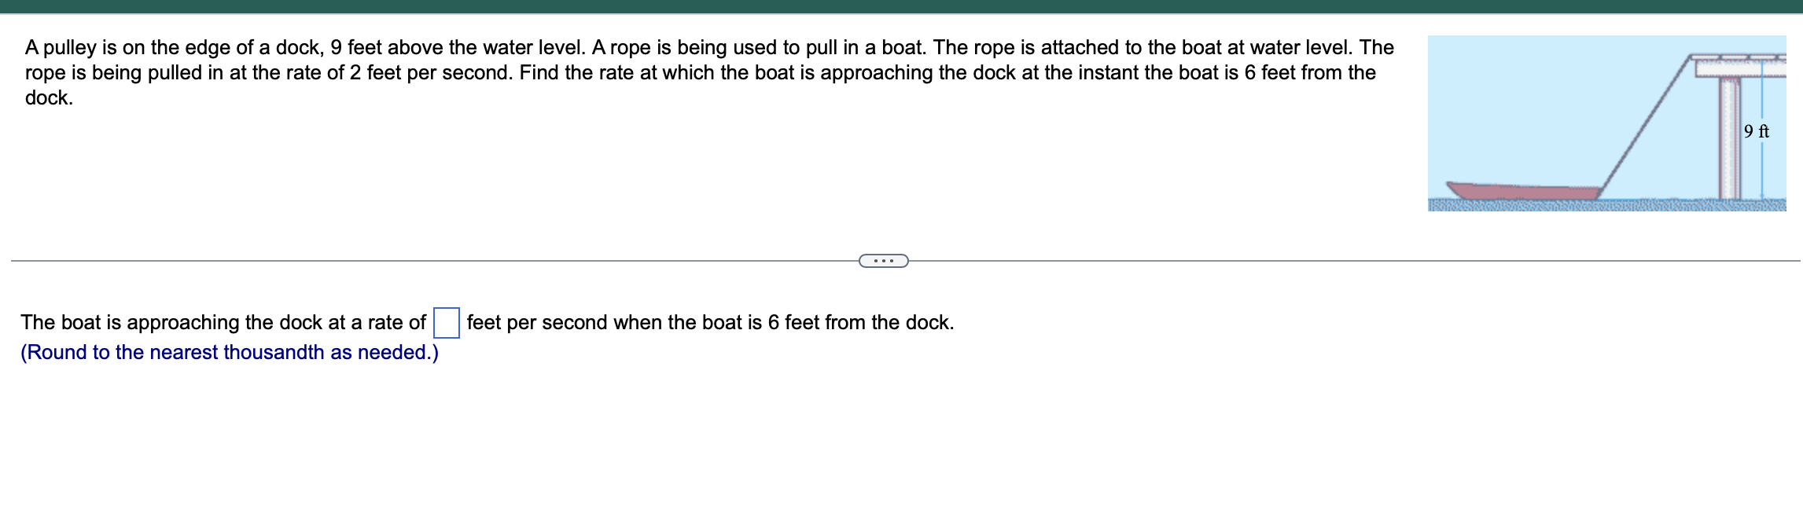Viewport: 1803px width, 528px height.
Task: Click the 9 ft label in the figure
Action: click(x=1757, y=130)
